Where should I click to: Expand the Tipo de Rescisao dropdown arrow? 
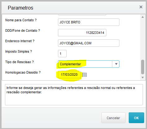[116, 64]
